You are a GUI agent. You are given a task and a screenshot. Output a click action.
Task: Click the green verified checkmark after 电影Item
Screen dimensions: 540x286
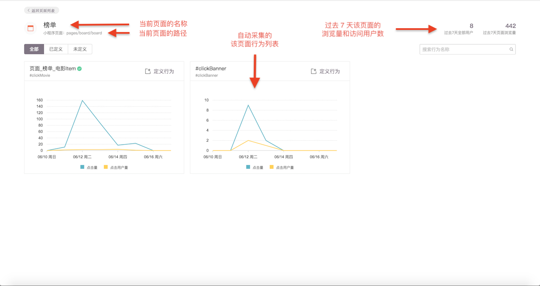[x=79, y=69]
